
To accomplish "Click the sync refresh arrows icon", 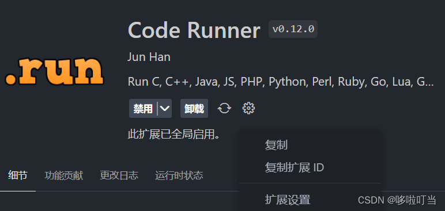I will pos(224,108).
